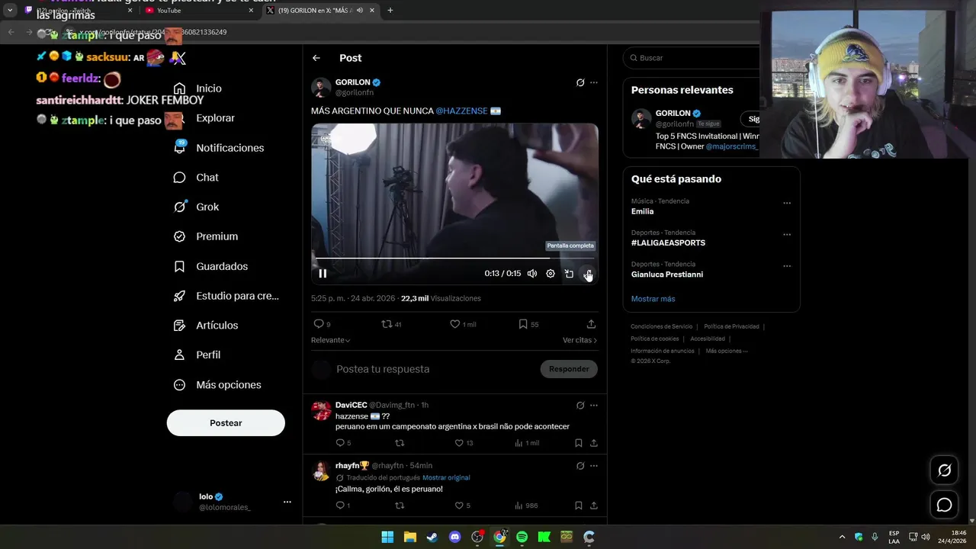Click Mostrar original on rhayfn reply
Image resolution: width=976 pixels, height=549 pixels.
[x=446, y=477]
